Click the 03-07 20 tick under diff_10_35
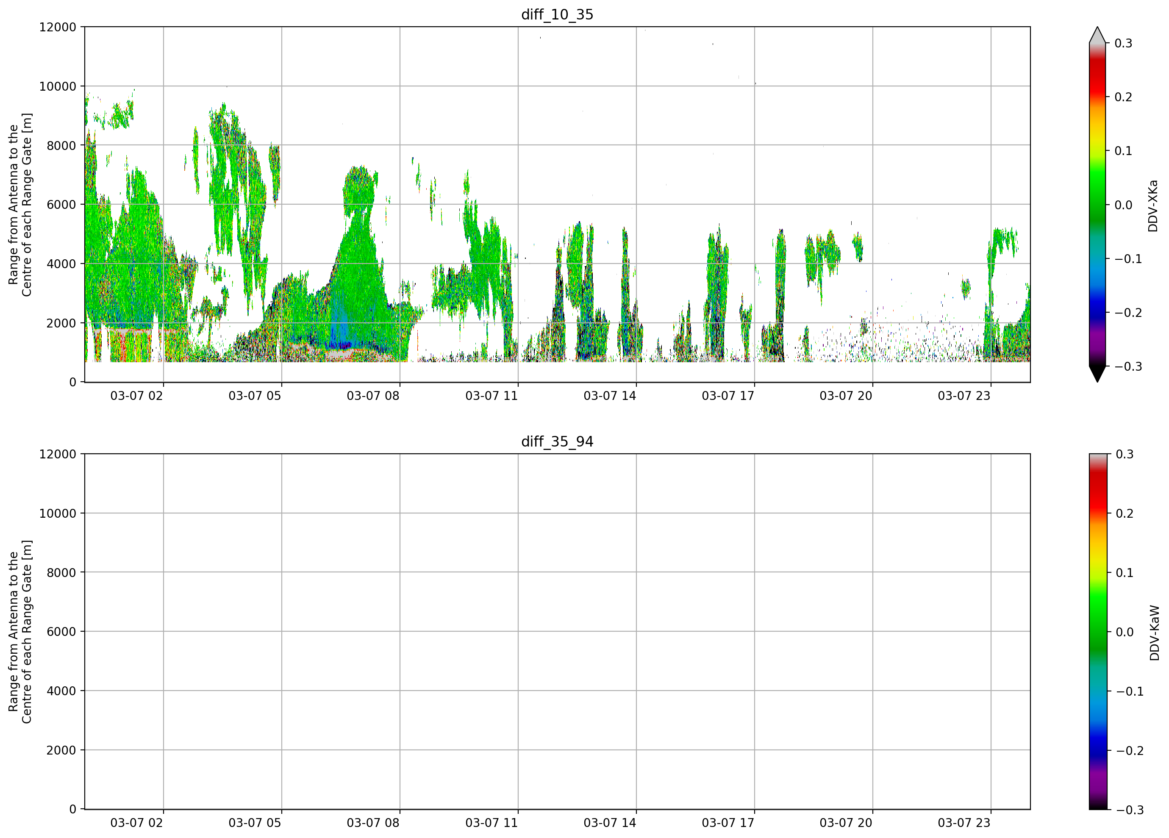The height and width of the screenshot is (838, 1169). click(x=846, y=396)
